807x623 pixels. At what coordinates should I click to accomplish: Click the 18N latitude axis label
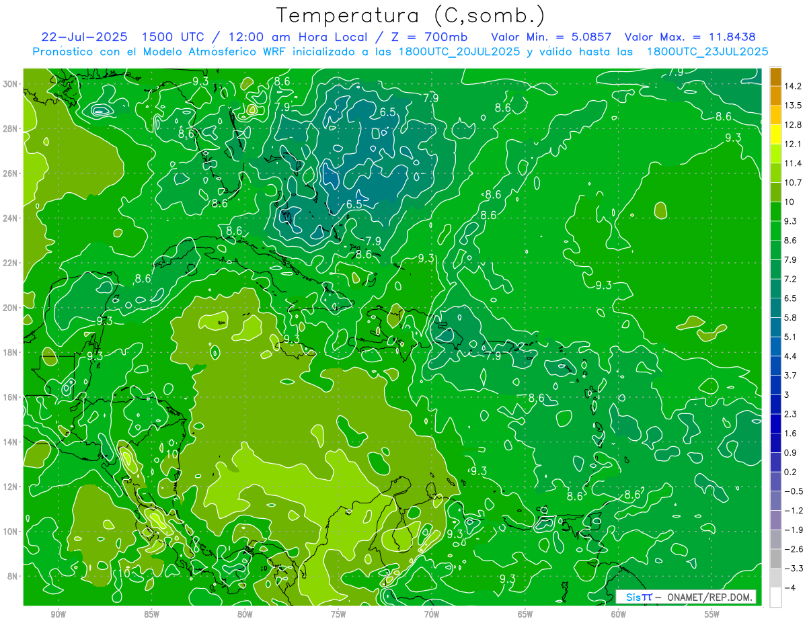point(11,353)
